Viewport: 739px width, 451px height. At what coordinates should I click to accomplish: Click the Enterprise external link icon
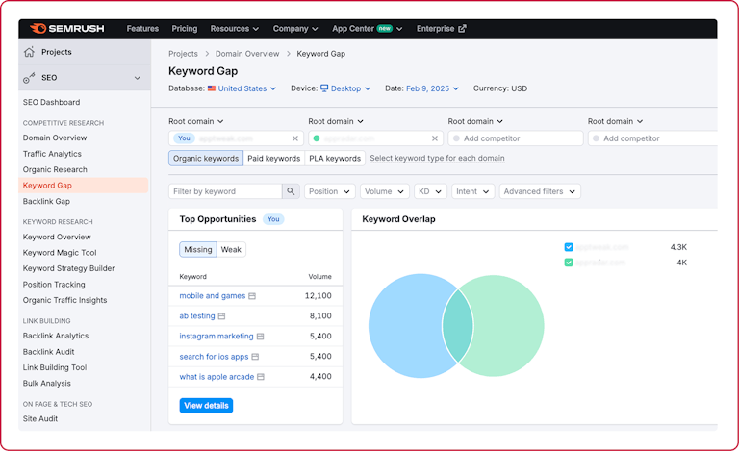462,28
